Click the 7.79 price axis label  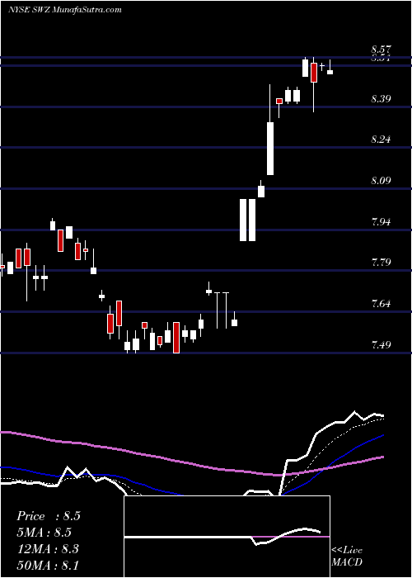click(381, 263)
